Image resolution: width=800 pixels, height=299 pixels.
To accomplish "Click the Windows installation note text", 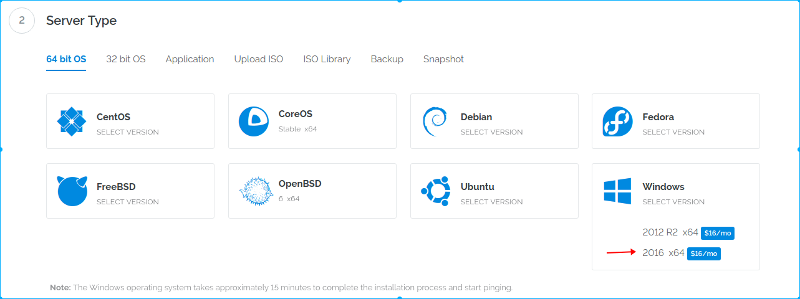I will pos(281,288).
